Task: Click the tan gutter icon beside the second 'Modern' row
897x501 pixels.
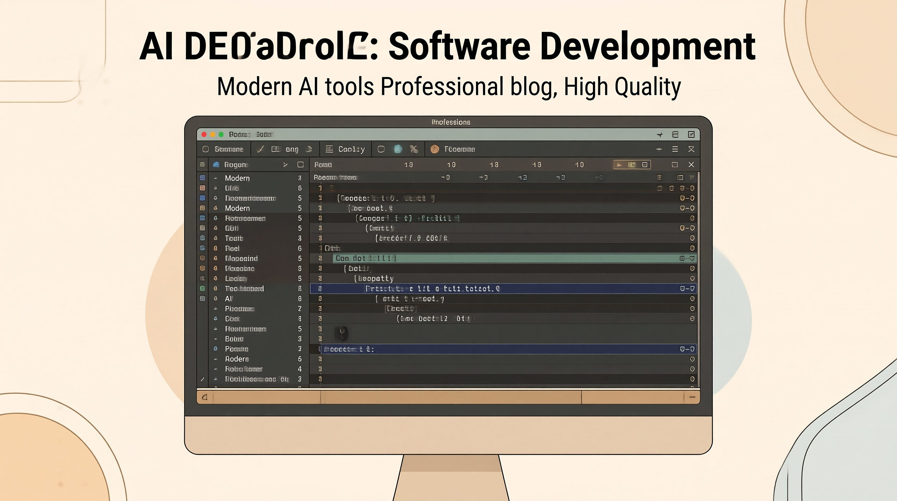Action: [x=202, y=208]
